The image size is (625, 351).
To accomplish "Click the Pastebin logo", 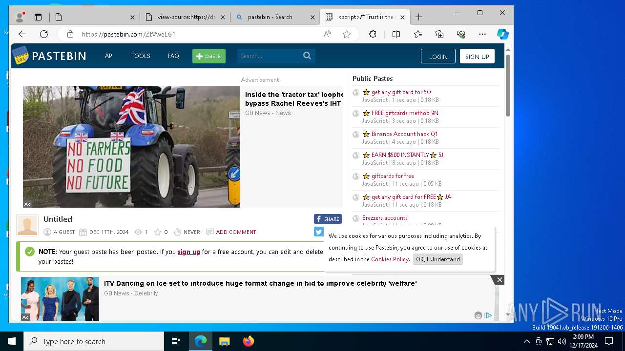I will tap(49, 56).
